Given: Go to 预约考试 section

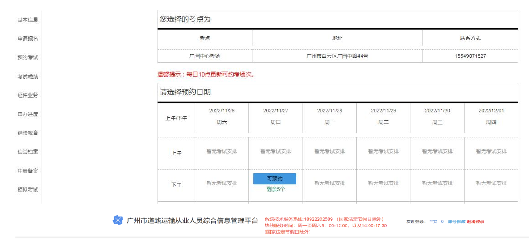Looking at the screenshot, I should (x=28, y=57).
